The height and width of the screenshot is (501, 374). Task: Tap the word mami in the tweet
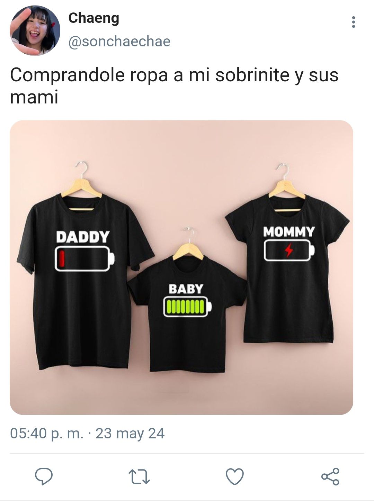[x=34, y=97]
